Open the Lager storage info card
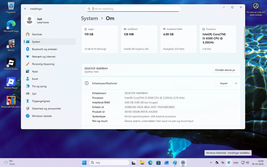 (100, 39)
